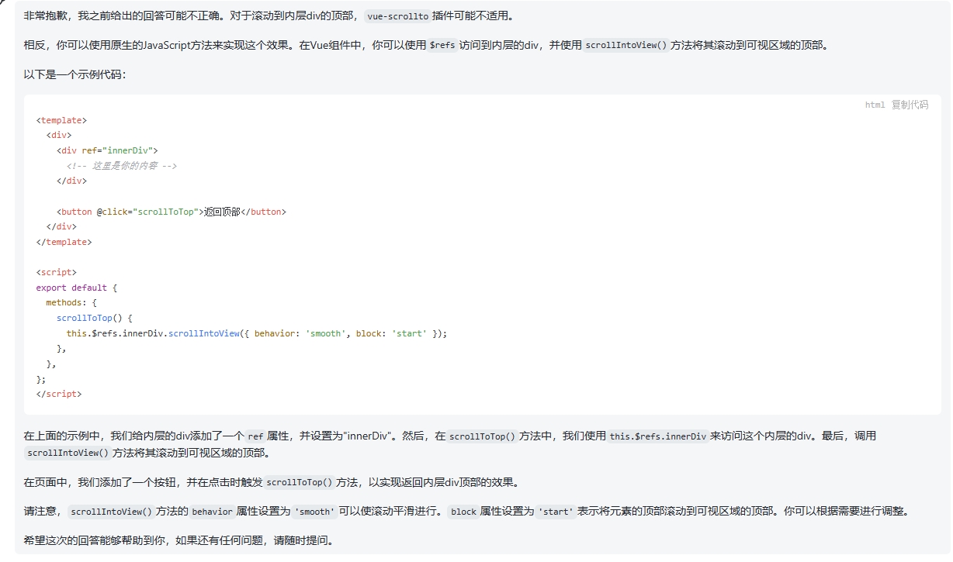Select the closing </script> tag
The height and width of the screenshot is (562, 953).
[x=58, y=394]
